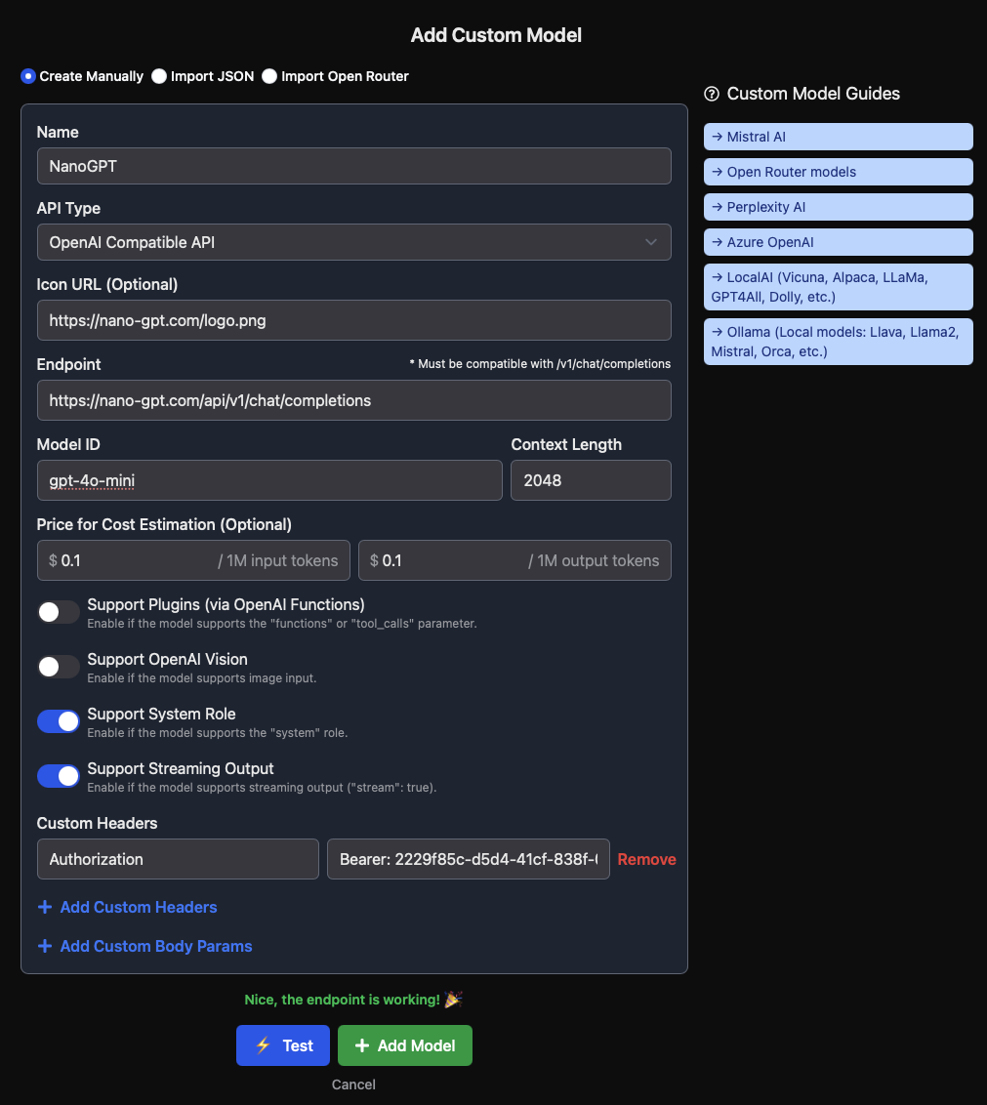Open the Open Router models guide
The width and height of the screenshot is (987, 1105).
[x=837, y=171]
